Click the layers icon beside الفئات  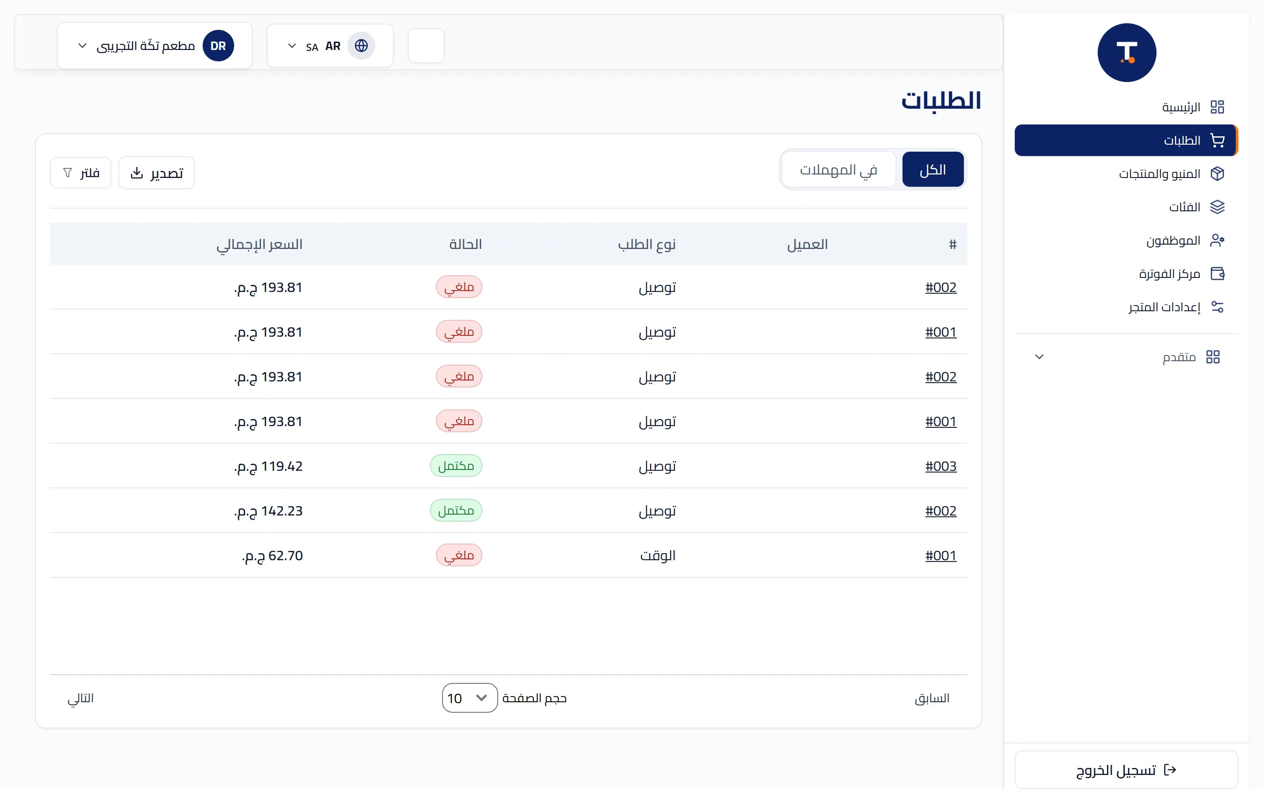[1217, 207]
